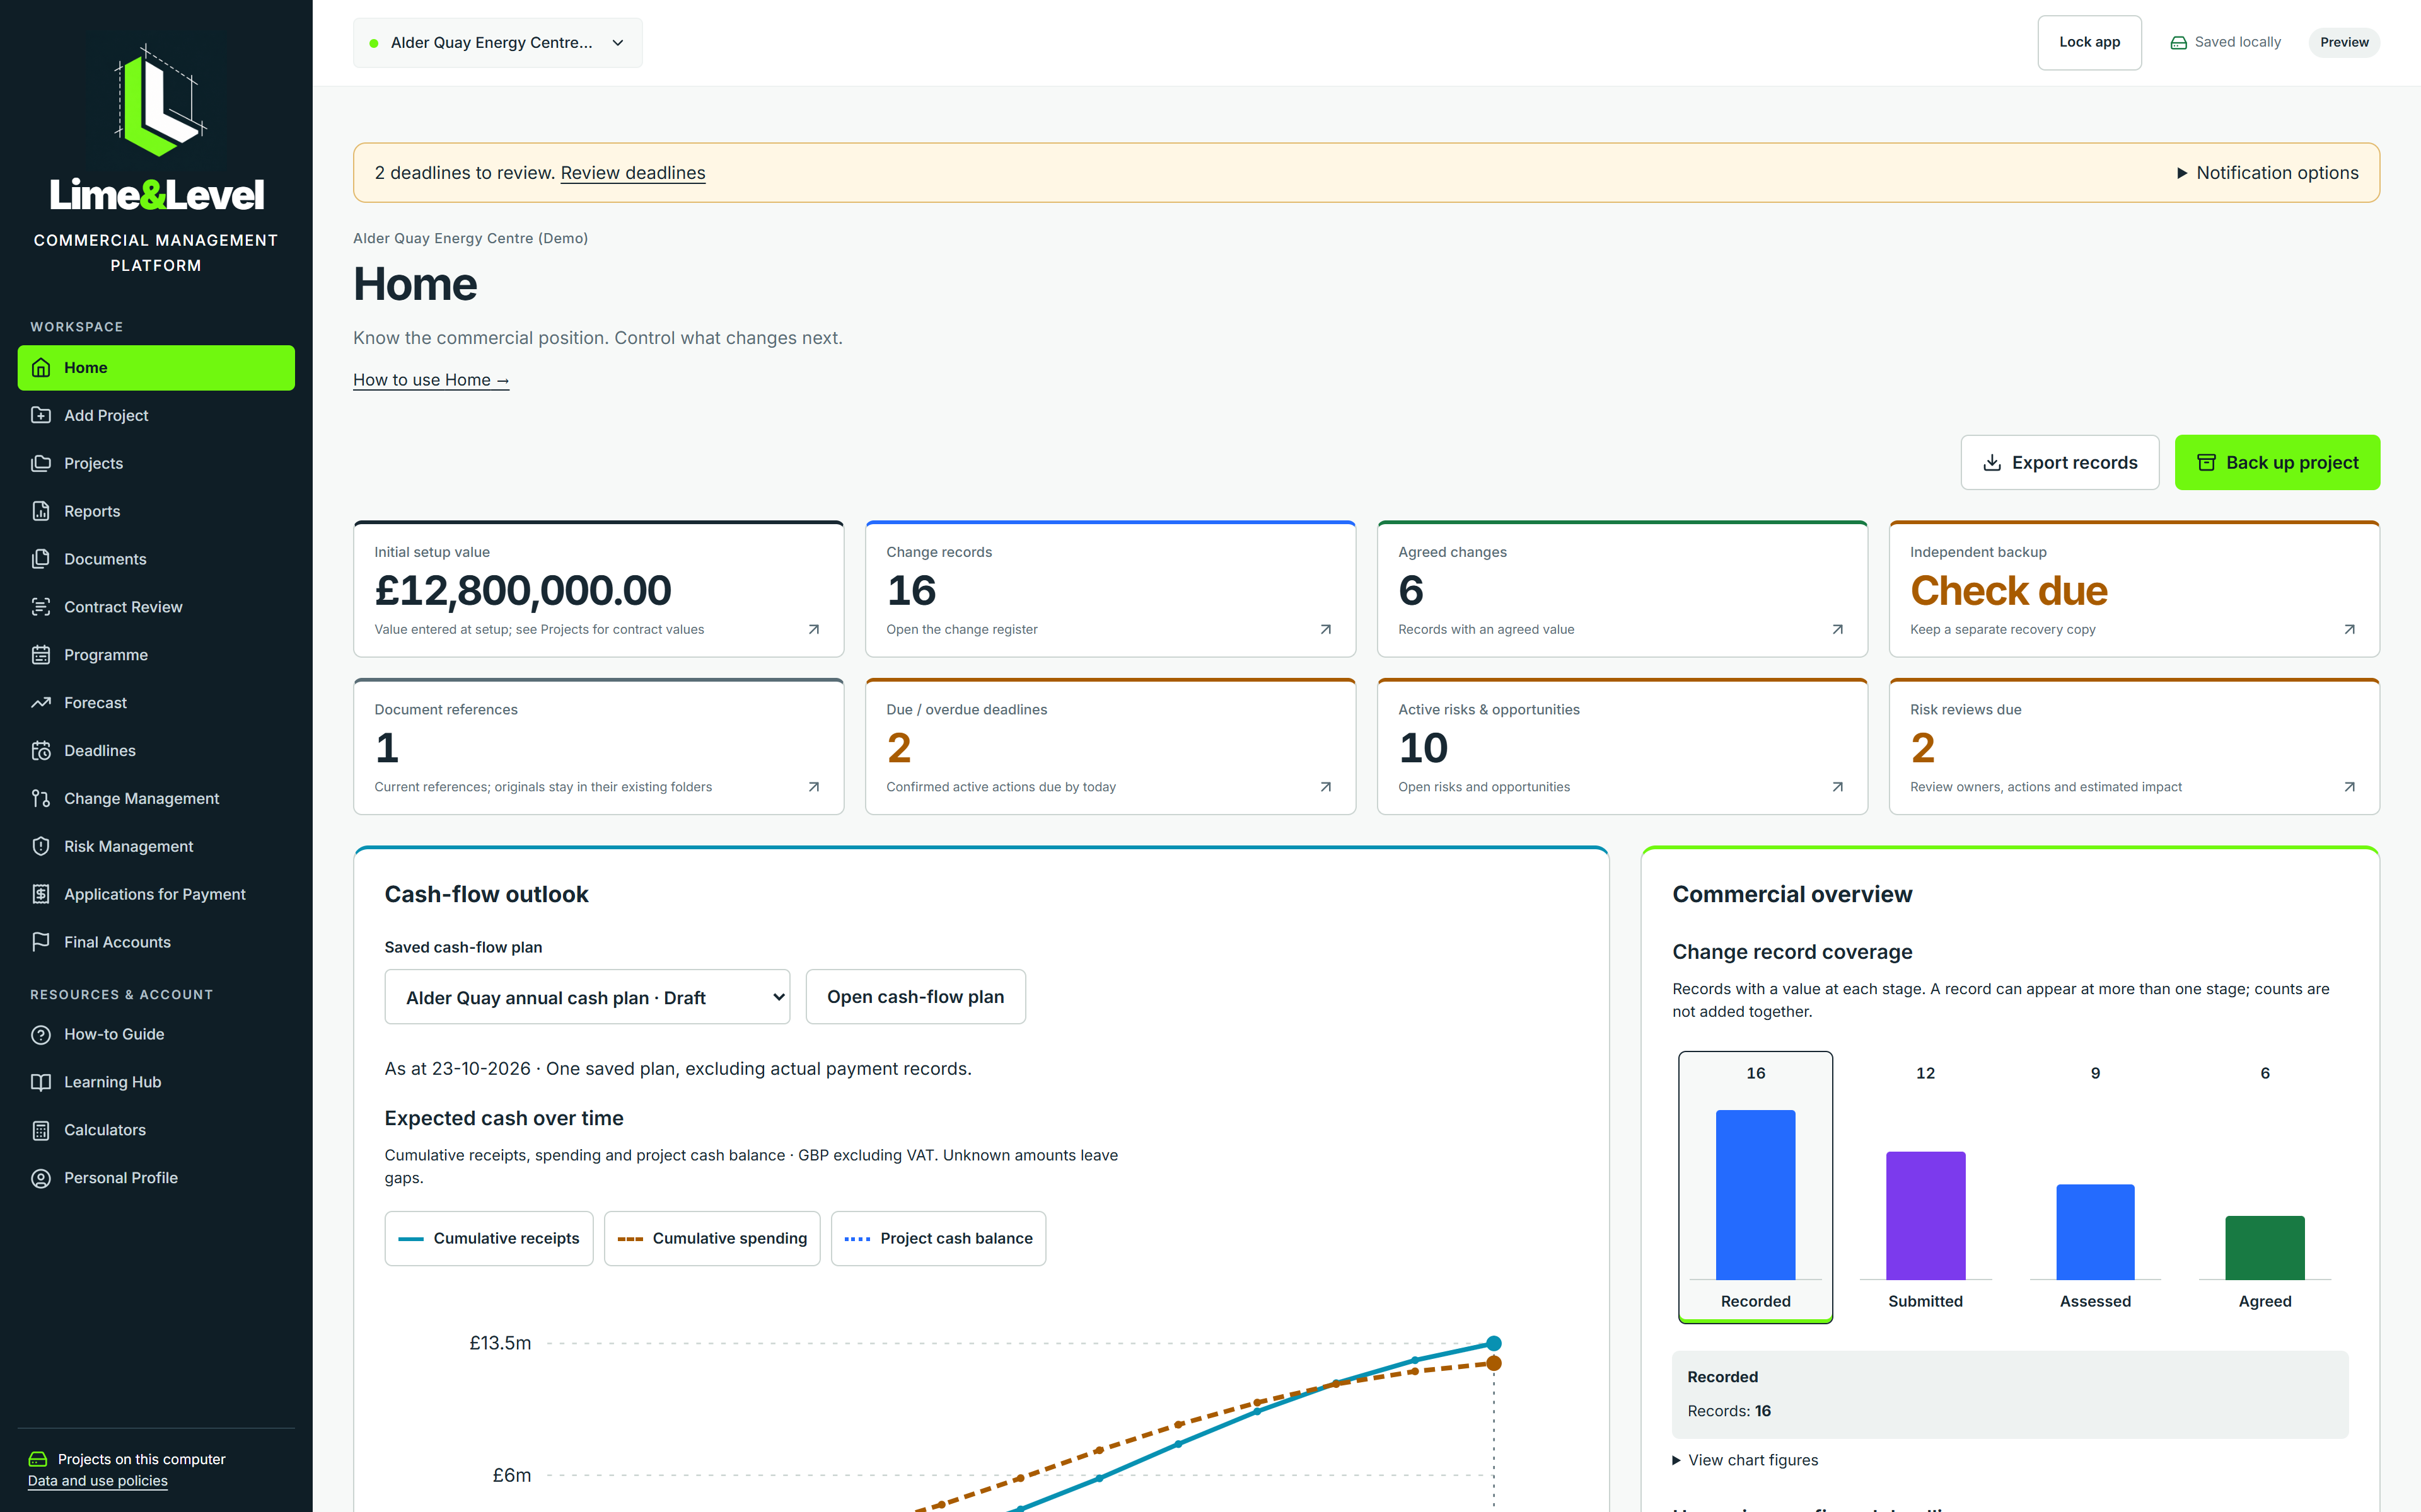Toggle the Project cash balance series
Image resolution: width=2421 pixels, height=1512 pixels.
pos(938,1239)
